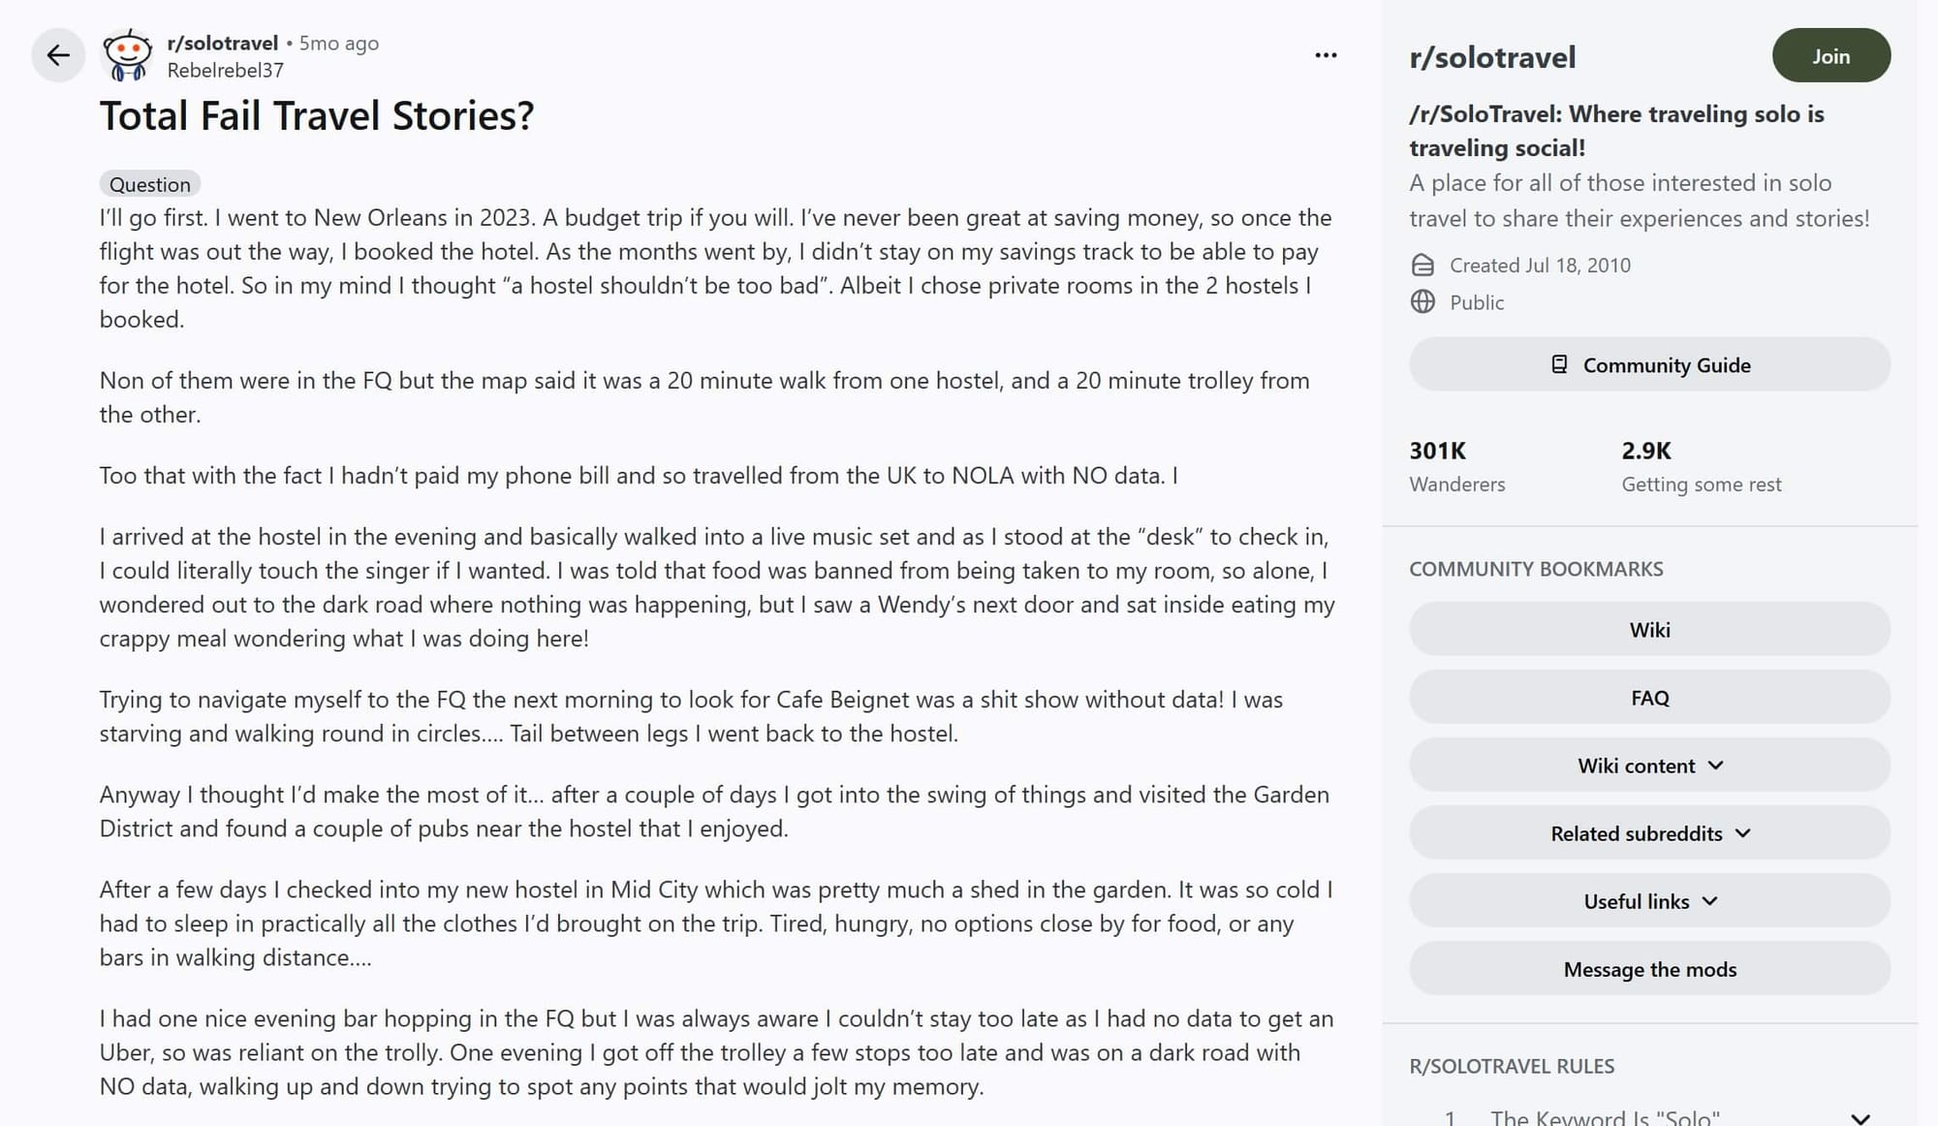Expand the Wiki content dropdown
Image resolution: width=1938 pixels, height=1126 pixels.
[x=1649, y=766]
